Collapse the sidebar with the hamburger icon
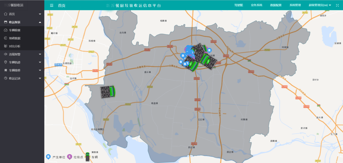343x163 pixels. click(x=52, y=5)
